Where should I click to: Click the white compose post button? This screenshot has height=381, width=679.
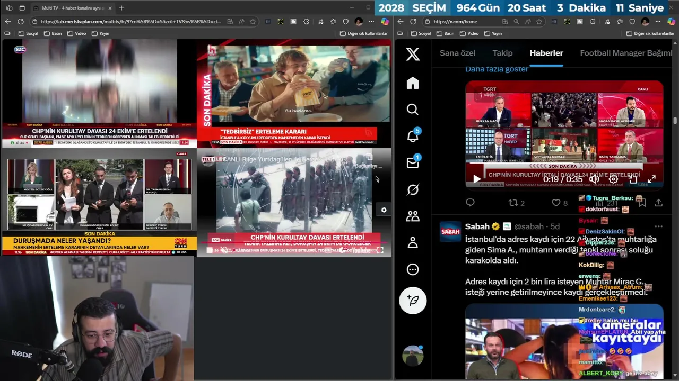point(413,301)
